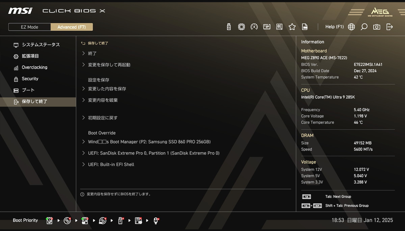Click System 12V 12.072 V reading

coord(361,170)
